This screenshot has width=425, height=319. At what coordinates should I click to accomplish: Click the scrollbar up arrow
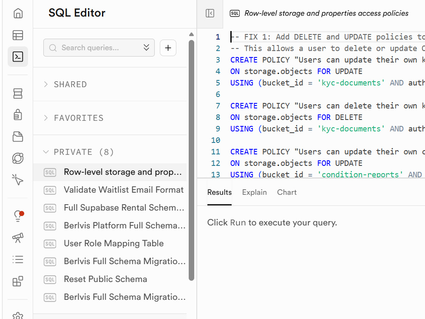point(191,34)
